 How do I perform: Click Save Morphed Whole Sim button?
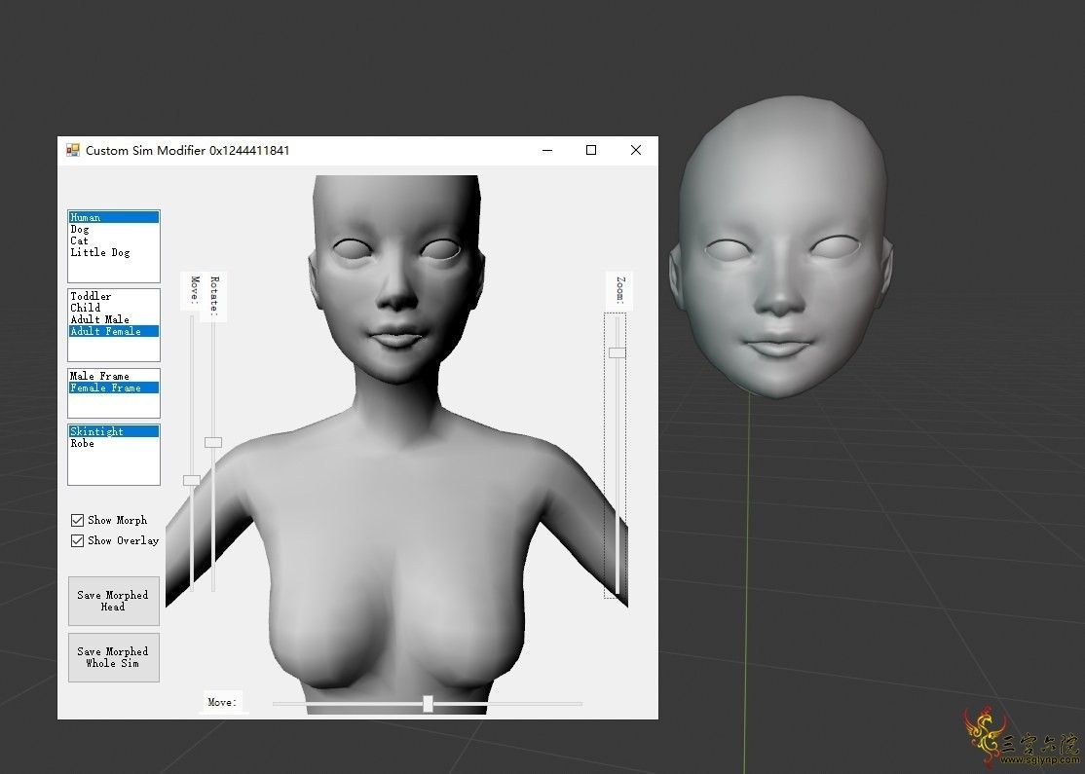pos(114,657)
